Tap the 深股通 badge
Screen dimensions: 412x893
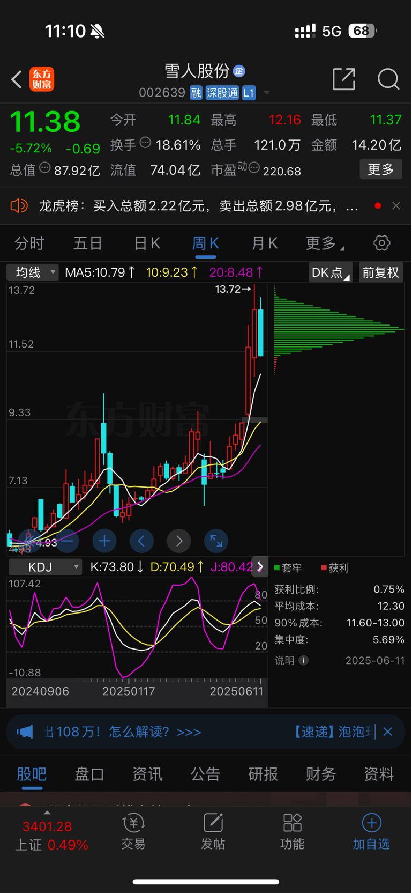coord(222,93)
